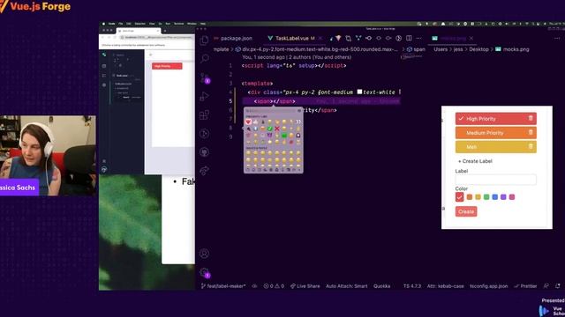The image size is (565, 317).
Task: Delete the Medium Priority label with trash icon
Action: [x=531, y=132]
